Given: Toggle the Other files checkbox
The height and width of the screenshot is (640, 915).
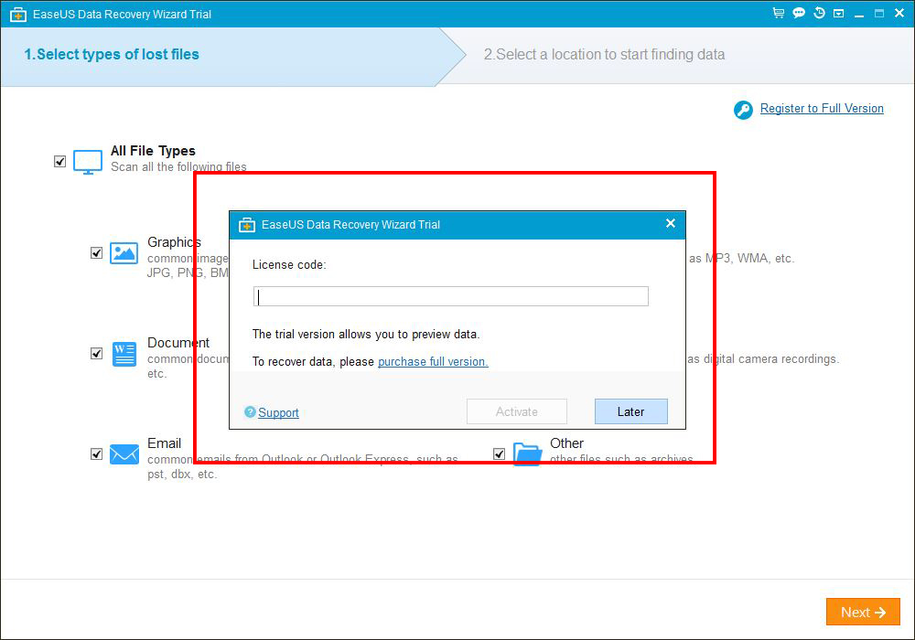Looking at the screenshot, I should [499, 453].
